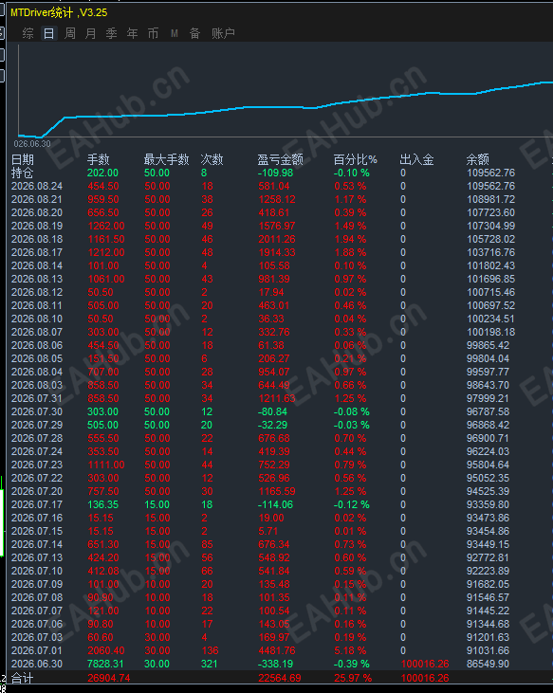Select the date row 2026.07.29
Image resolution: width=553 pixels, height=693 pixels.
[37, 425]
